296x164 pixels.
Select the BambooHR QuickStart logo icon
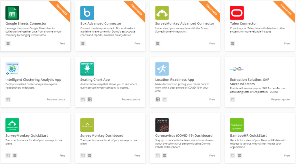[x=237, y=125]
